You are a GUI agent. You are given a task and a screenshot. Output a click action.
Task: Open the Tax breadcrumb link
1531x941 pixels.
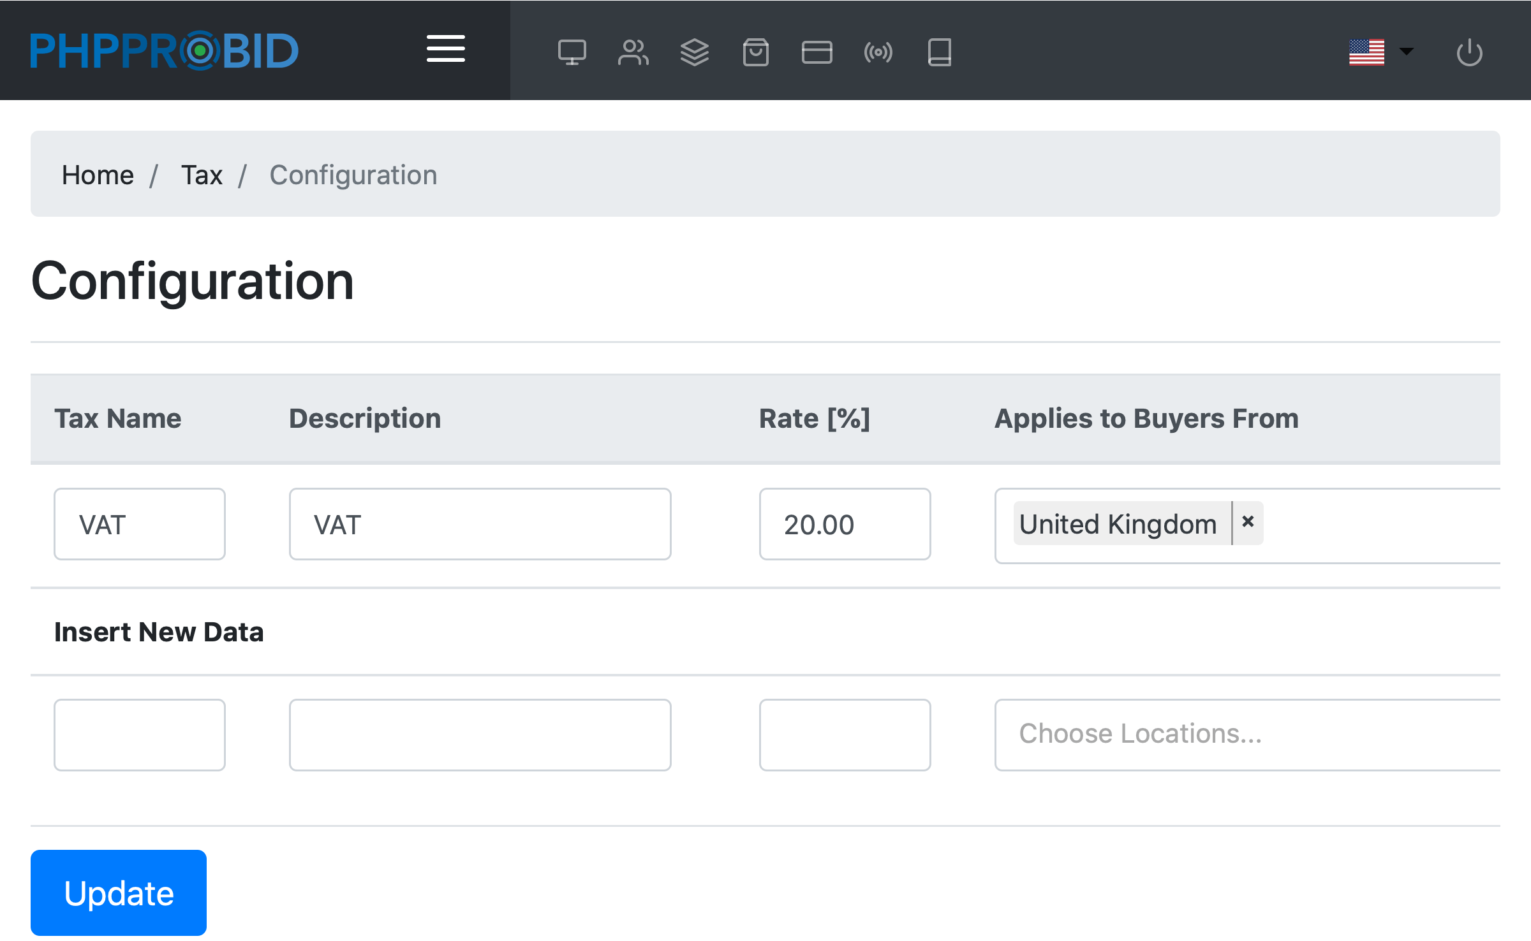click(202, 175)
